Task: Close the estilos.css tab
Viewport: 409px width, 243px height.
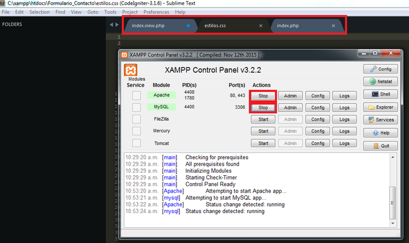Action: (x=261, y=26)
